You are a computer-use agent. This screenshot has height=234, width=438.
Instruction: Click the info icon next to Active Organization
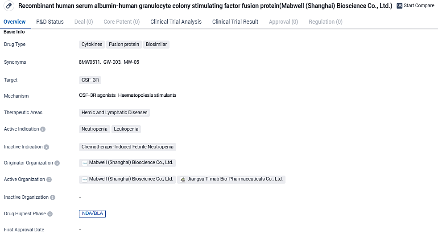[49, 180]
